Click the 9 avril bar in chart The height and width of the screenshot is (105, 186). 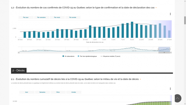click(x=132, y=30)
